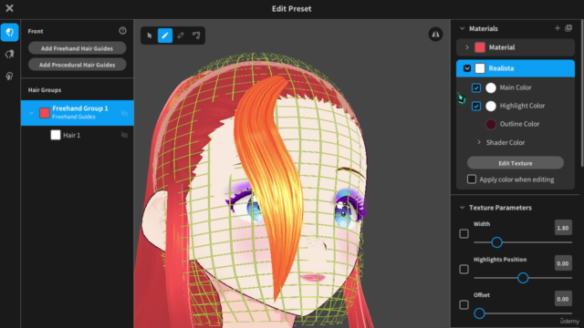Click the materials panel scrollbar
The width and height of the screenshot is (584, 328).
coord(582,93)
